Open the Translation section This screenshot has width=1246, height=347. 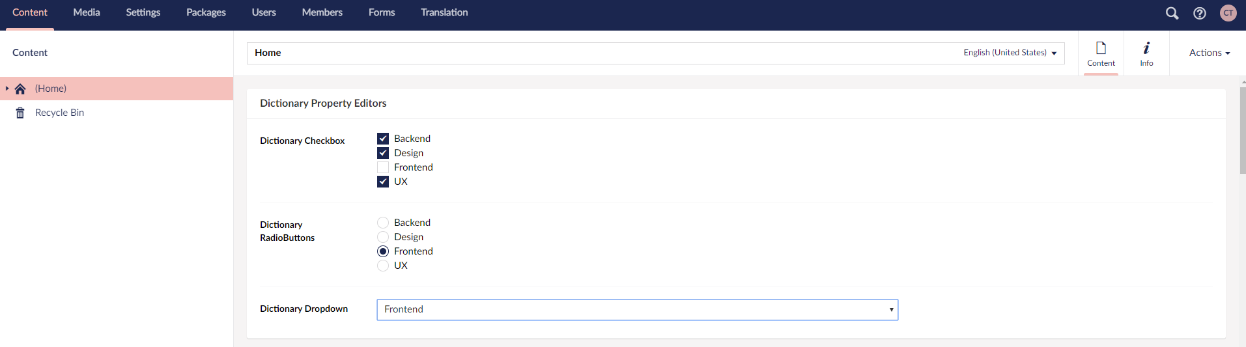click(444, 12)
